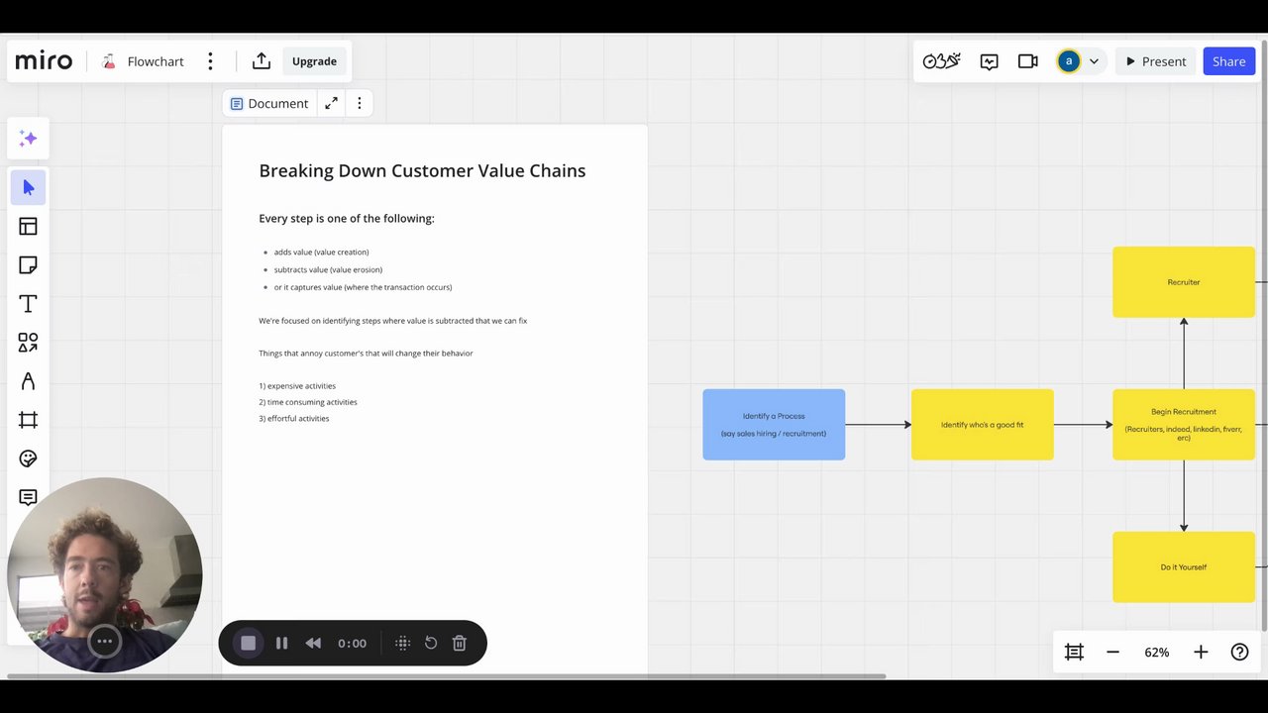1268x713 pixels.
Task: Select the yellow Recruiter box
Action: [1184, 282]
